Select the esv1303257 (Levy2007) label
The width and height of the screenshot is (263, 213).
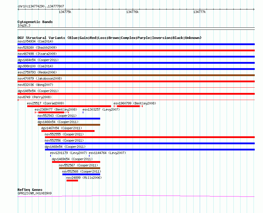coord(101,109)
